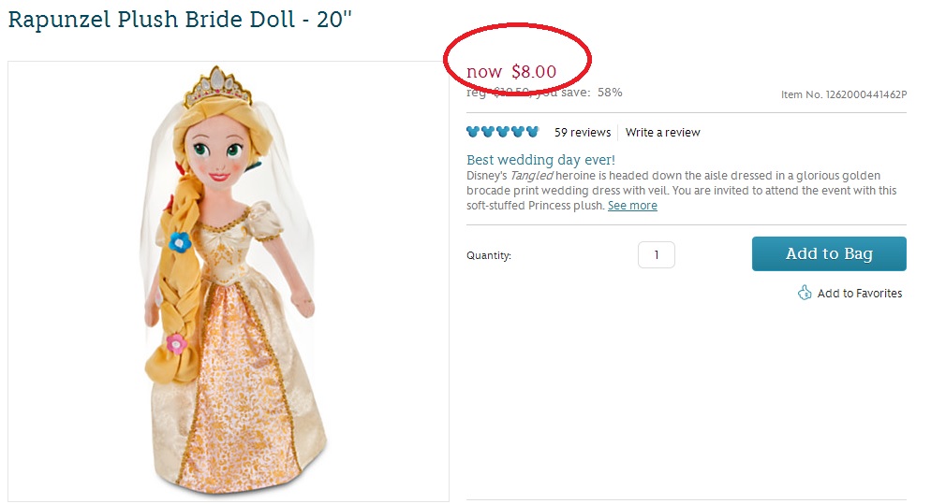
Task: Click the Best wedding day ever heading
Action: [540, 160]
